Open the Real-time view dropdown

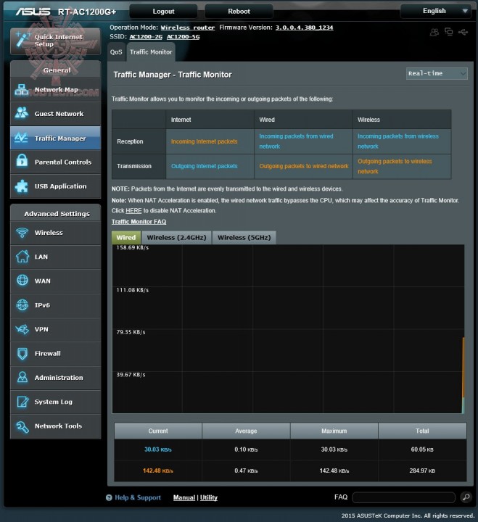point(437,73)
